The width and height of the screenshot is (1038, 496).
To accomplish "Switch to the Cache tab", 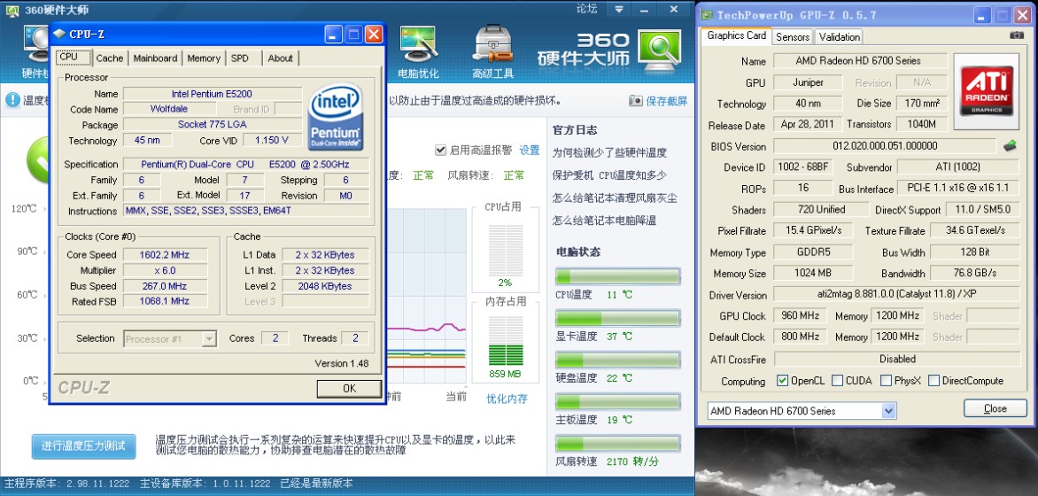I will point(109,58).
